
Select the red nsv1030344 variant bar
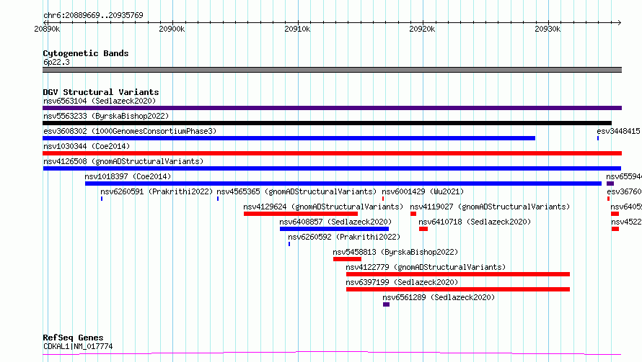332,153
